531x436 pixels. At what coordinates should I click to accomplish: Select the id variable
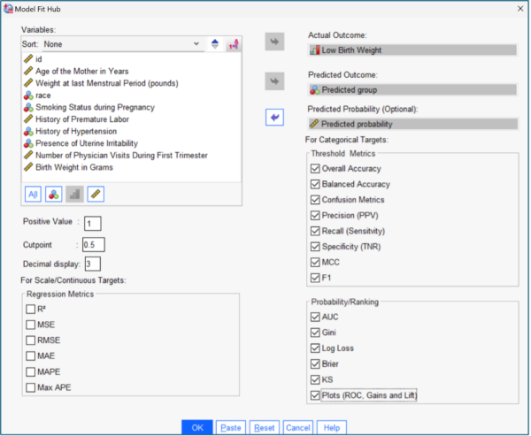131,59
